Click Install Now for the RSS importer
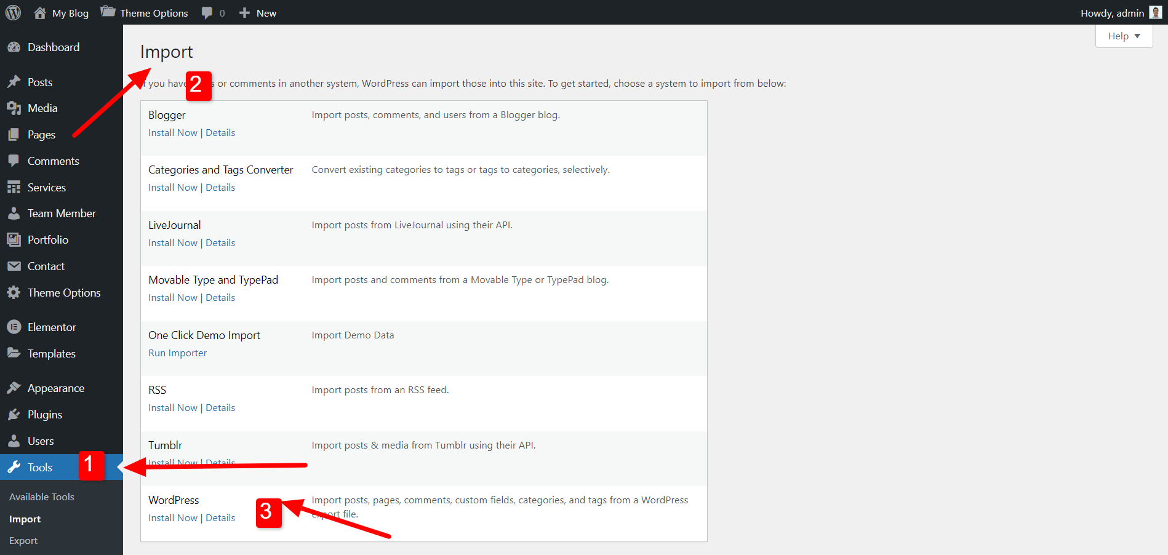1168x555 pixels. click(173, 408)
